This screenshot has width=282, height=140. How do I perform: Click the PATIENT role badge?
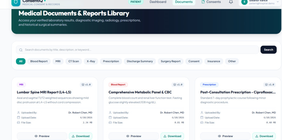[x=136, y=2]
